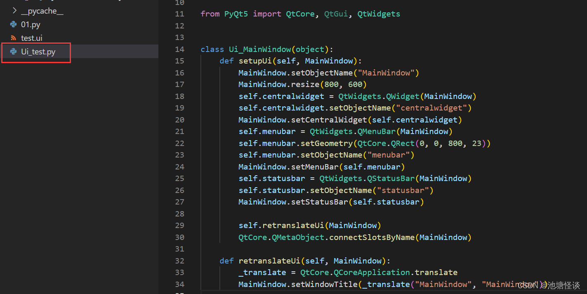Viewport: 587px width, 294px height.
Task: Click the "menubar" string on line 23
Action: [389, 155]
